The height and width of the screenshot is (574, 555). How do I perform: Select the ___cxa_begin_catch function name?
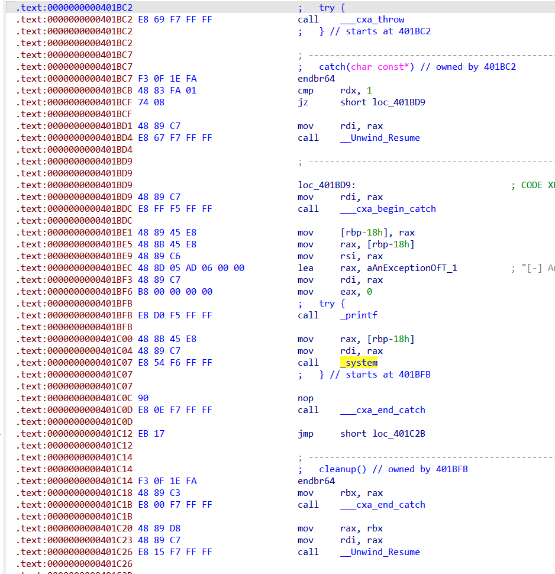388,208
